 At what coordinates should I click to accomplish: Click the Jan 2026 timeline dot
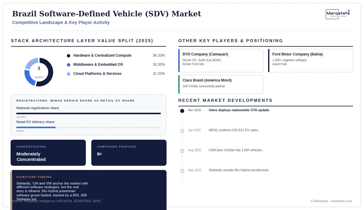[x=182, y=131]
